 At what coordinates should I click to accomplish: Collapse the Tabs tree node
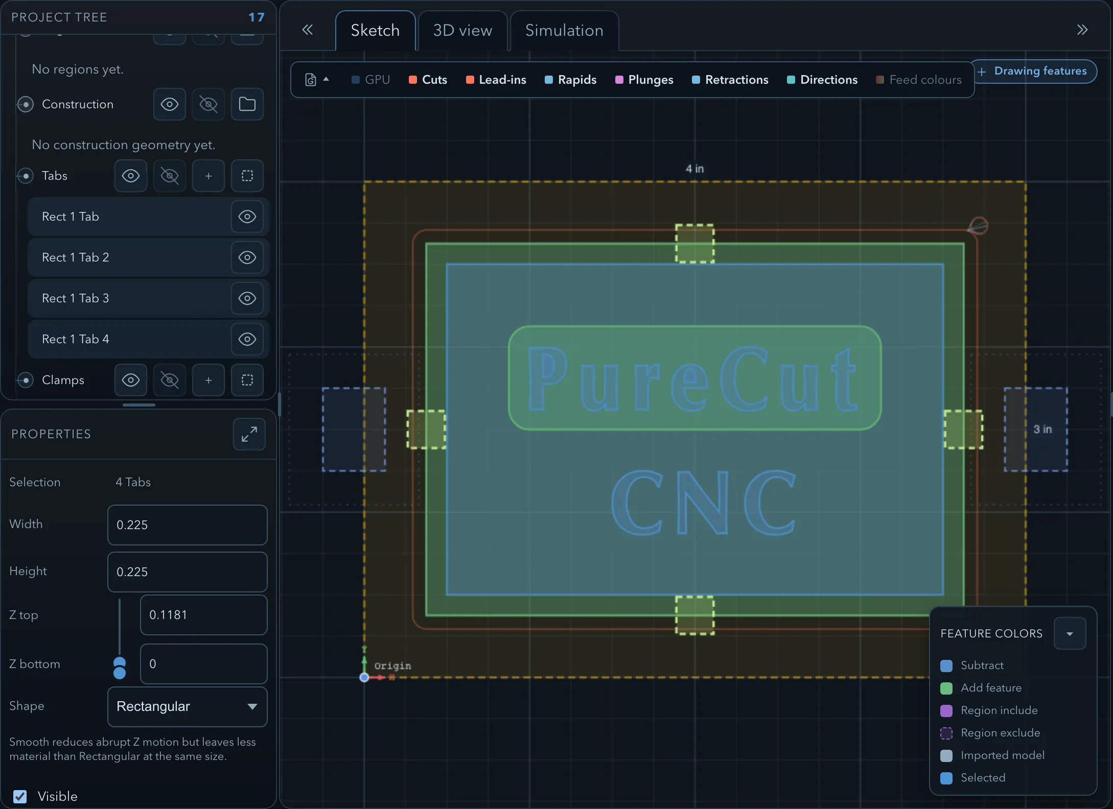26,176
